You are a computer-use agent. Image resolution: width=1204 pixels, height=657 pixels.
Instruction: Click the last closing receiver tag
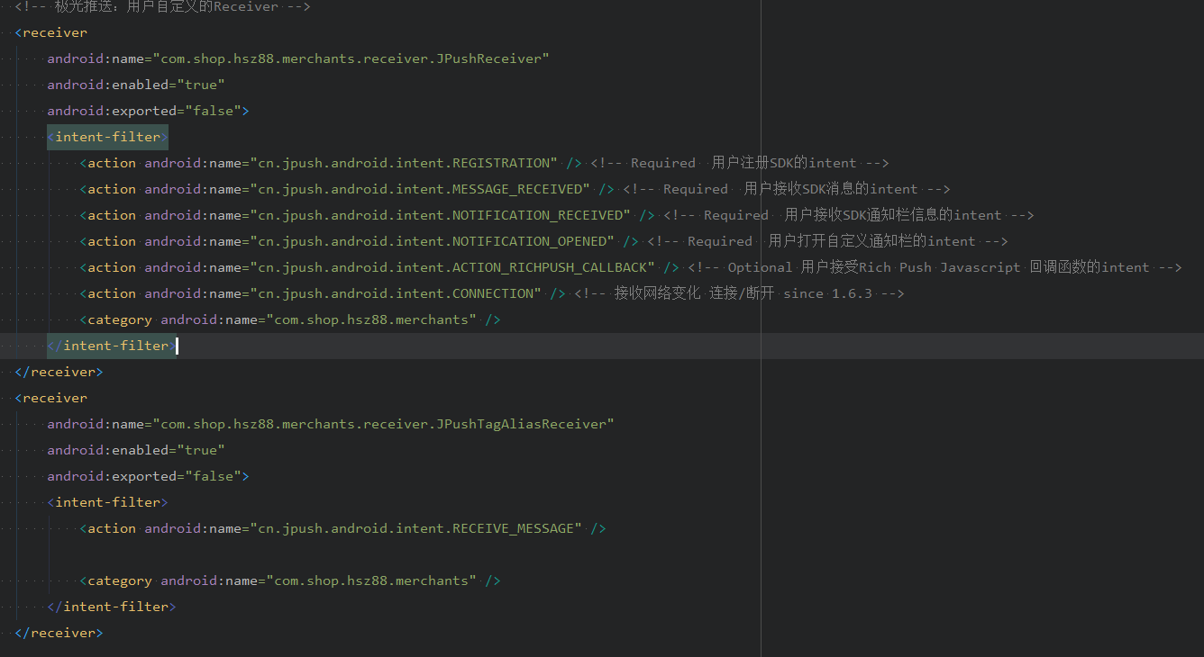click(59, 633)
